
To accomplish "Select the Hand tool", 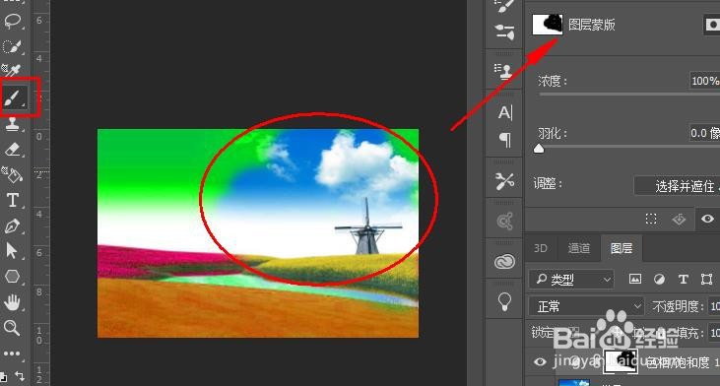I will click(13, 302).
